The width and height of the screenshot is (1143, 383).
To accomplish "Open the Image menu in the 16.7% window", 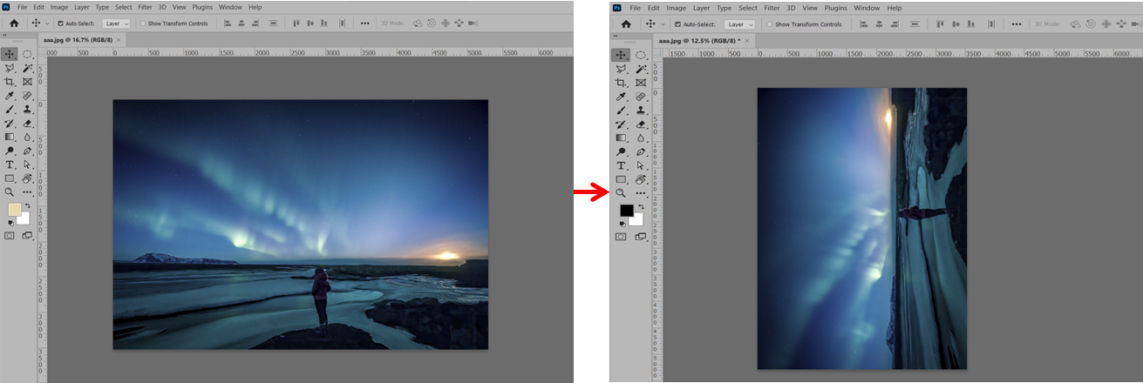I will pyautogui.click(x=59, y=7).
